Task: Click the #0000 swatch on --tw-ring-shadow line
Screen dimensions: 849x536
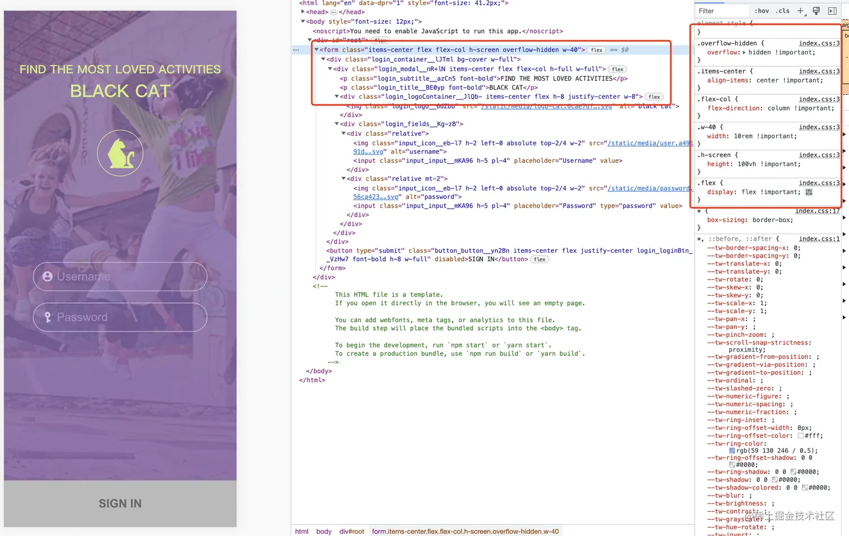Action: [x=793, y=472]
